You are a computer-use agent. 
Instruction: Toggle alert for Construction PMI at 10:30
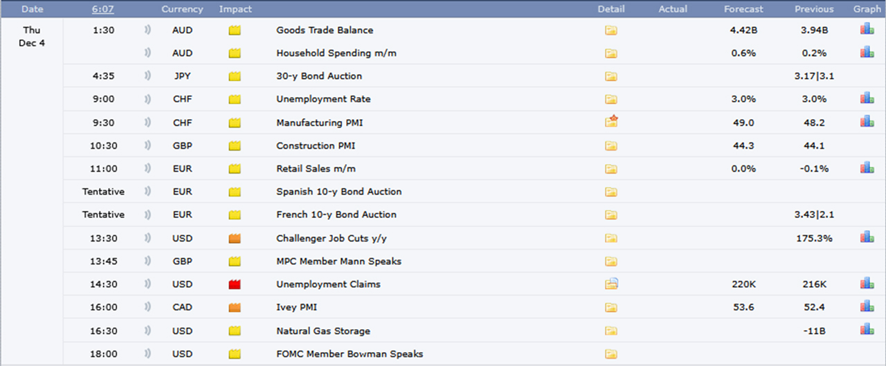tap(147, 145)
